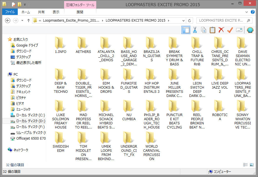Screen dimensions: 258x177
Task: Click the new folder icon in title bar
Action: point(20,4)
